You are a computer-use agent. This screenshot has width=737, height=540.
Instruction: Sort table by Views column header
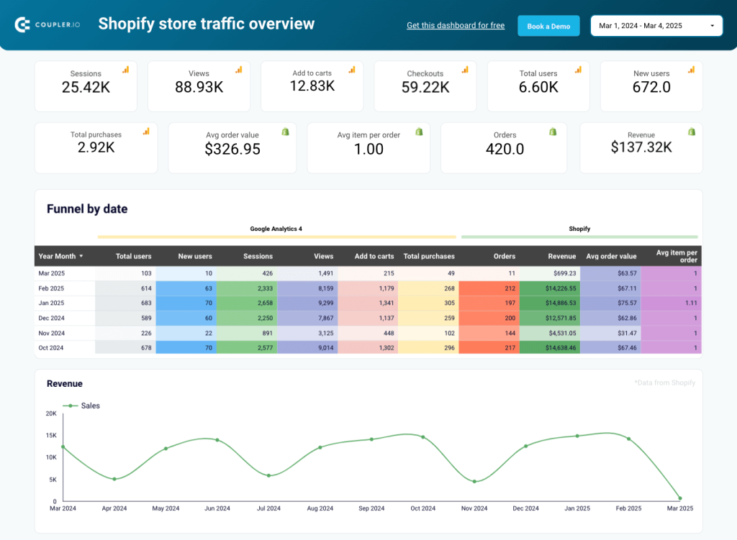tap(324, 257)
